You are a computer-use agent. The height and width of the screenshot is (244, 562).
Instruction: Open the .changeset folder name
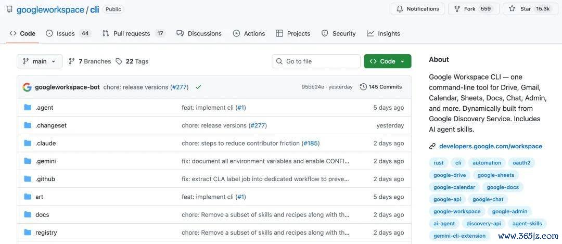coord(51,125)
